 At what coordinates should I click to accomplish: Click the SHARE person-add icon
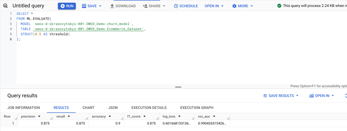pyautogui.click(x=145, y=6)
